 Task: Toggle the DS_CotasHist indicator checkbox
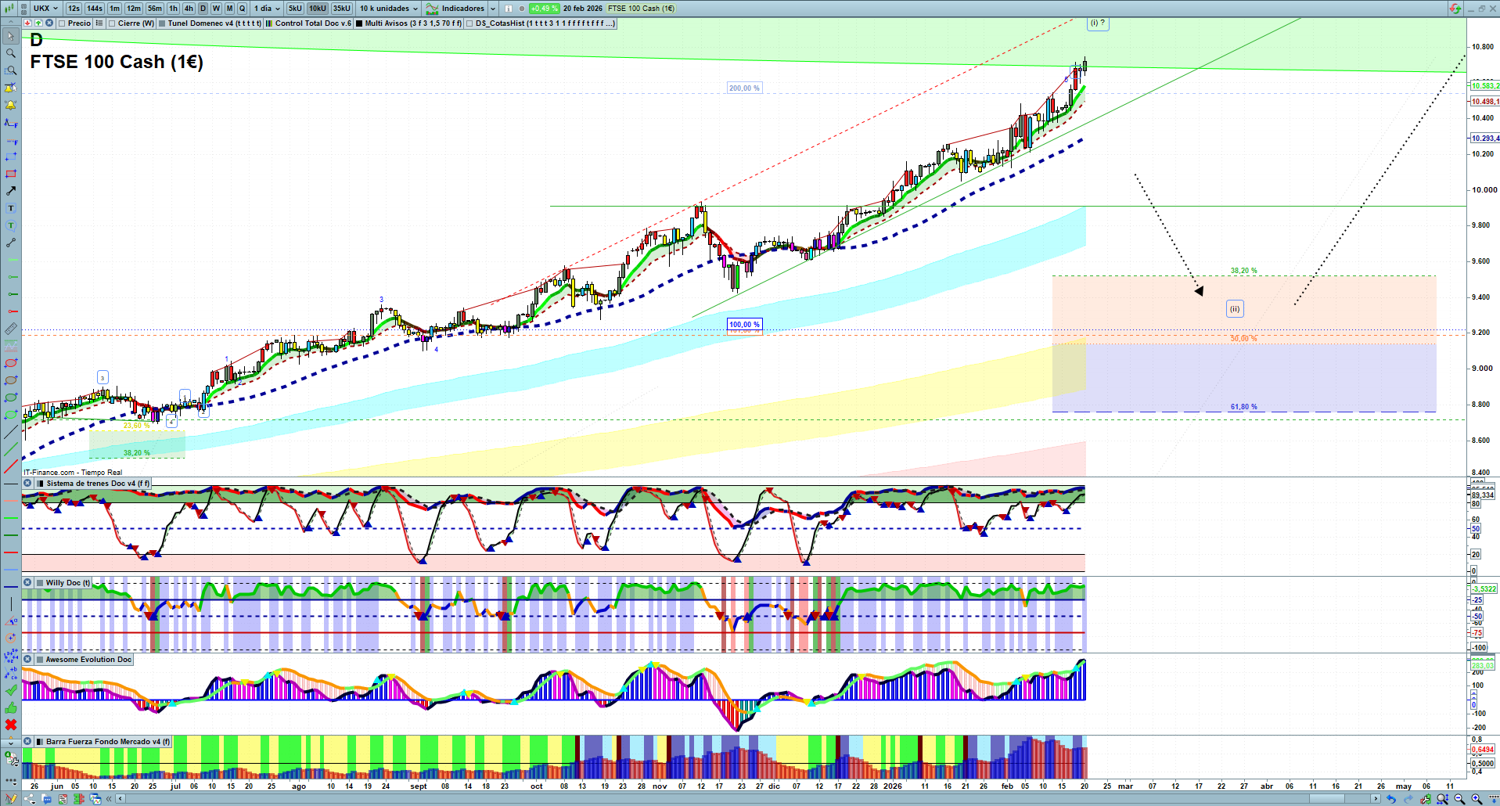(x=469, y=23)
